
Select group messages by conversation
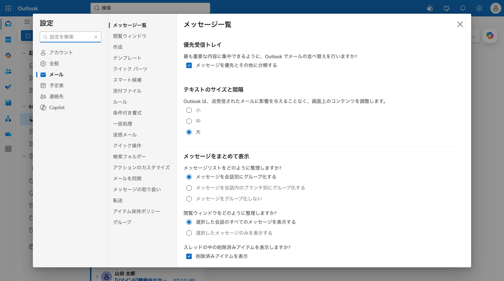(x=189, y=177)
